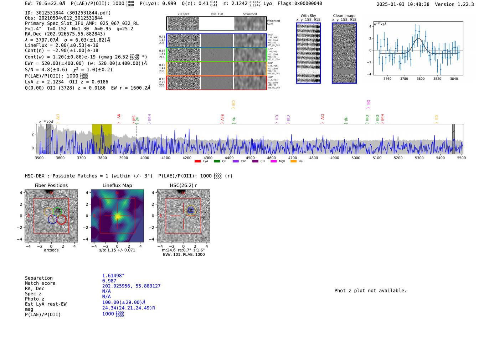
Task: Click the blue Separation value 1.61498"
Action: point(113,276)
